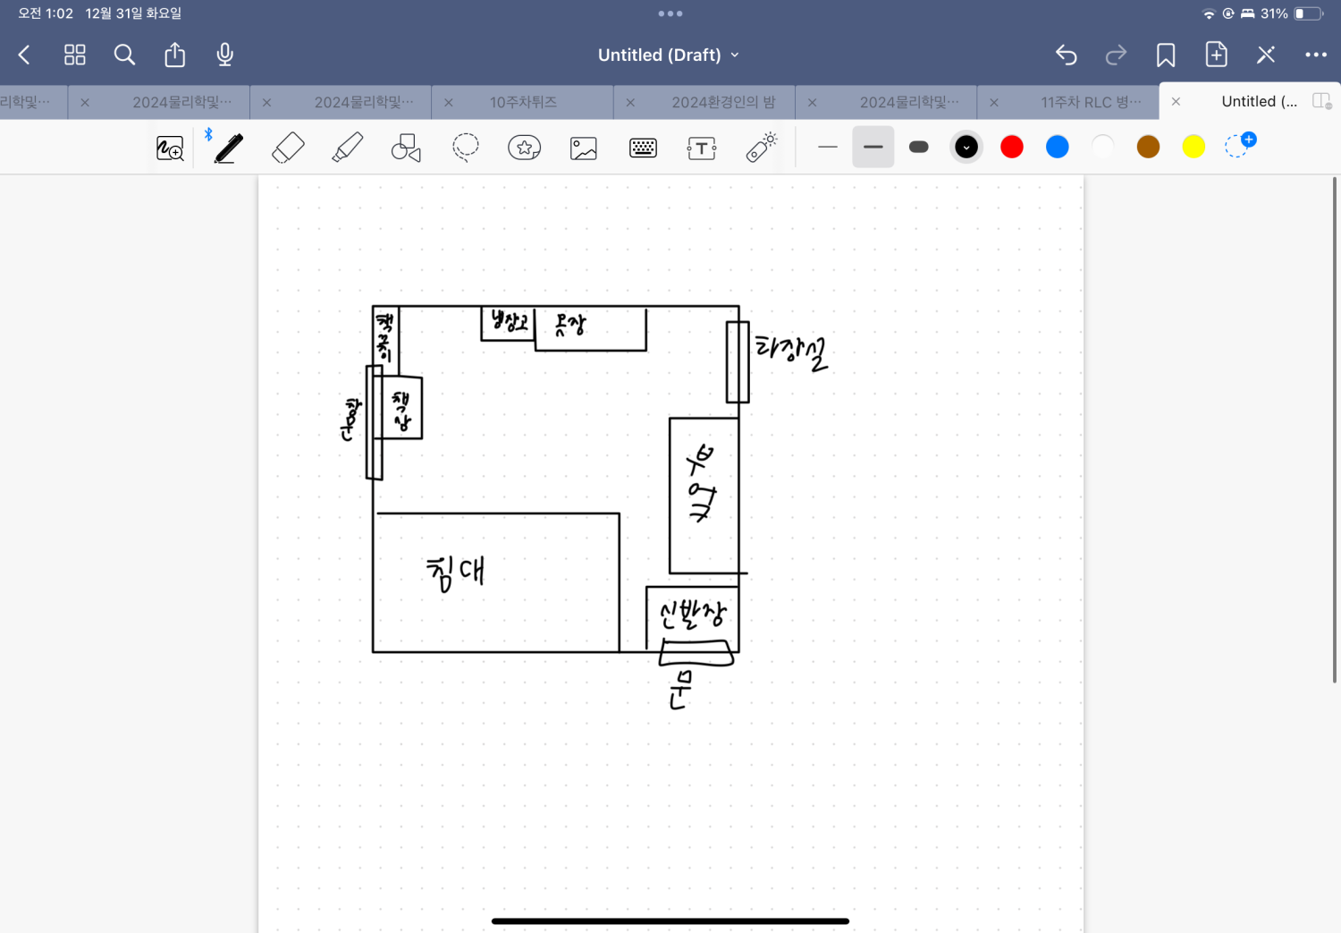Select the thickest pen stroke width
The height and width of the screenshot is (933, 1341).
(919, 147)
